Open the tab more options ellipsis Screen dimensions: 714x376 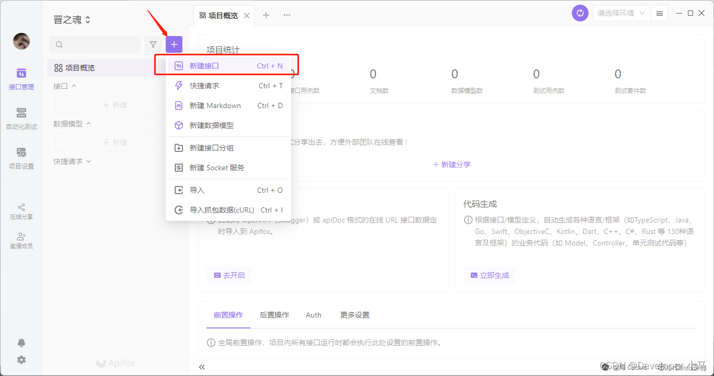[x=287, y=15]
